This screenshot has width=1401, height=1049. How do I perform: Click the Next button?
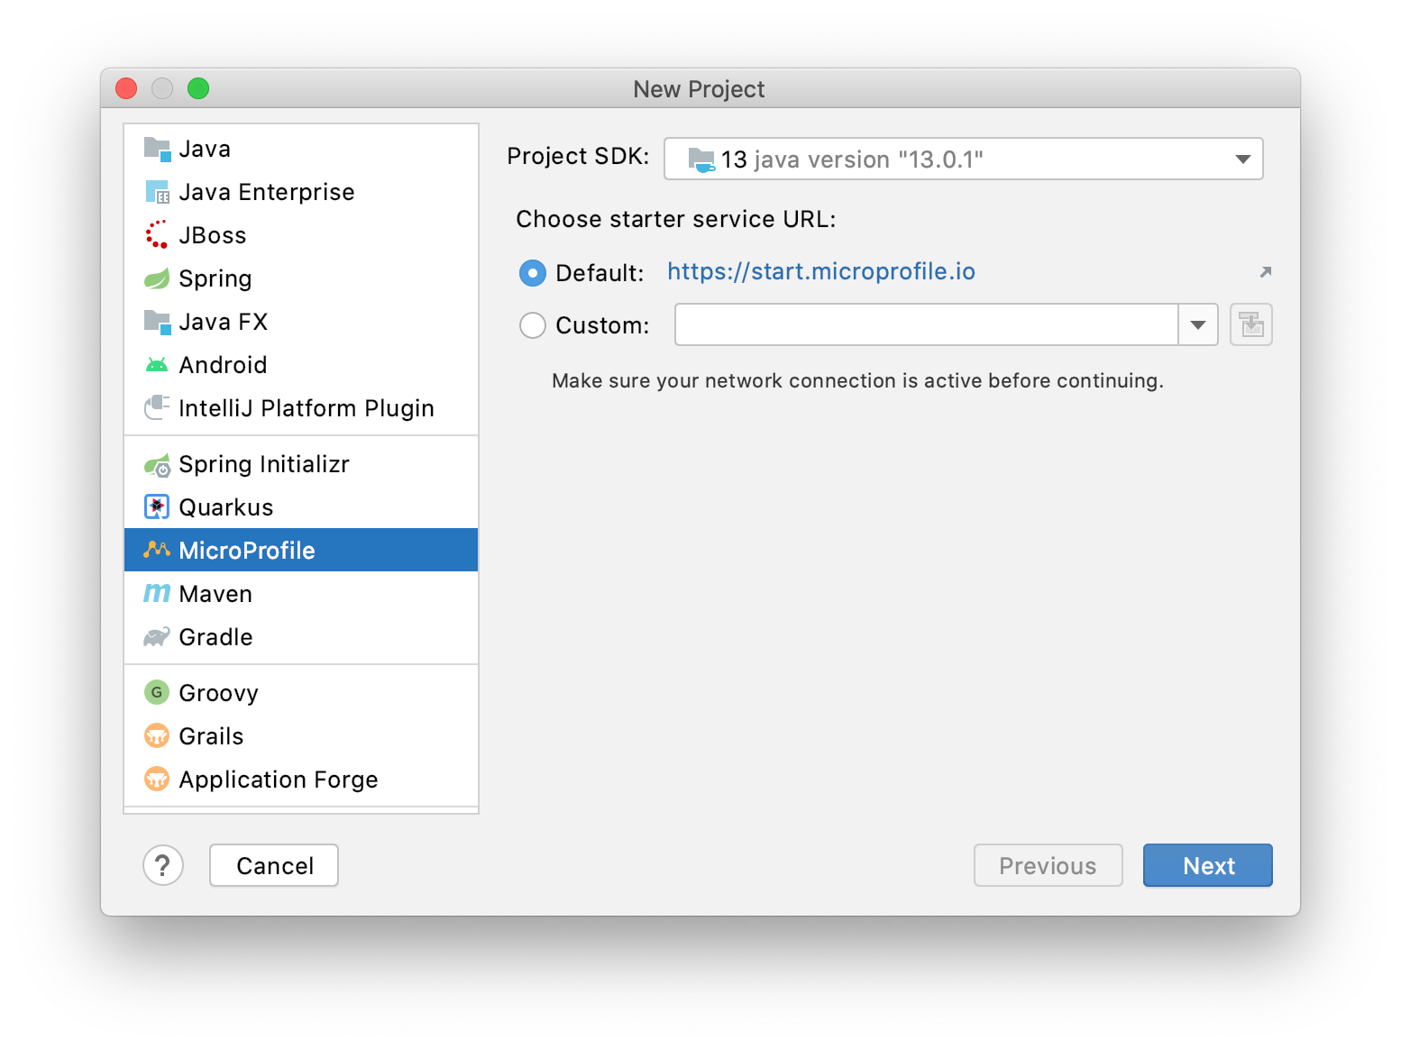click(x=1207, y=865)
